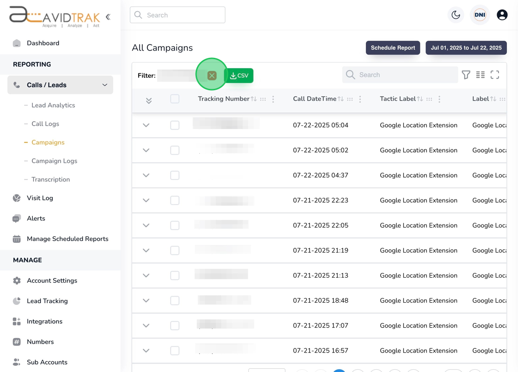The width and height of the screenshot is (518, 372).
Task: Expand the 07-21-2025 17:07 call row
Action: (x=146, y=326)
